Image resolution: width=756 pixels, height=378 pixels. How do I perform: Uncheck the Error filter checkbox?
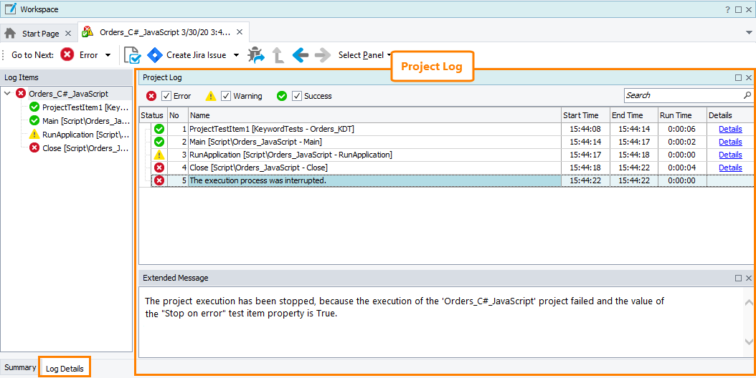[x=166, y=96]
